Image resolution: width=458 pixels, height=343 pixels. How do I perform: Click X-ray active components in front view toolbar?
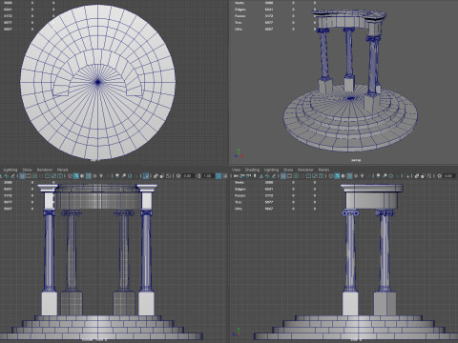[162, 176]
